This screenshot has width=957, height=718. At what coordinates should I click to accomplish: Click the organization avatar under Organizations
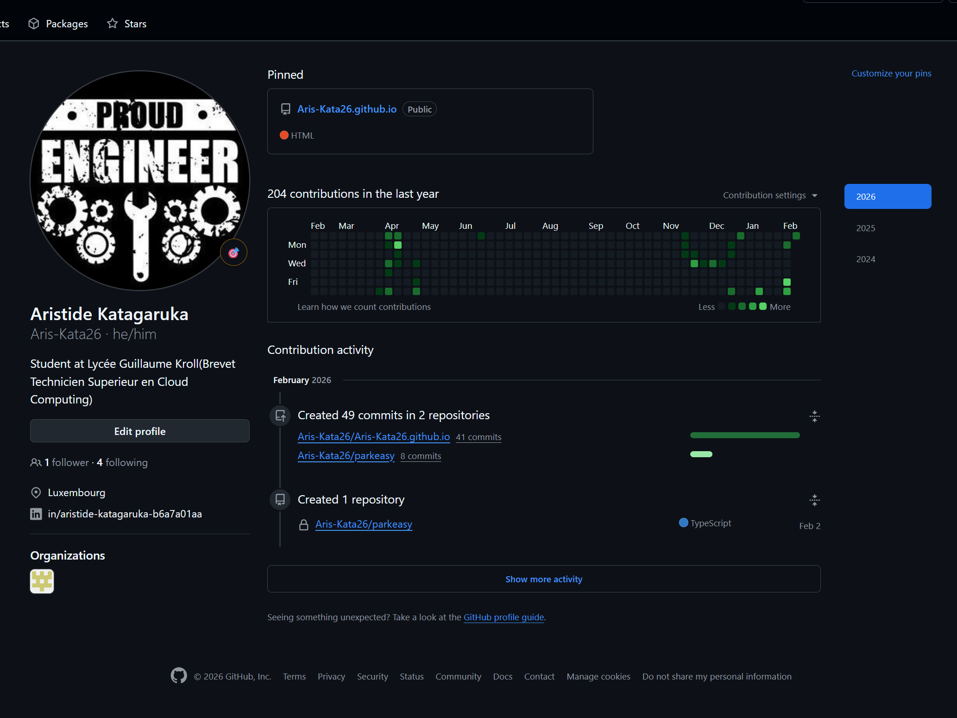[42, 581]
